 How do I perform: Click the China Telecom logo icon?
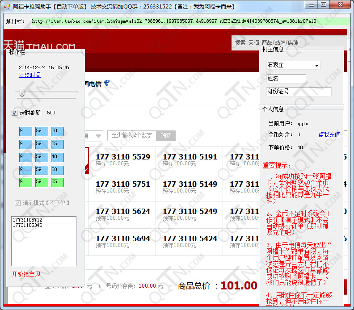click(106, 83)
